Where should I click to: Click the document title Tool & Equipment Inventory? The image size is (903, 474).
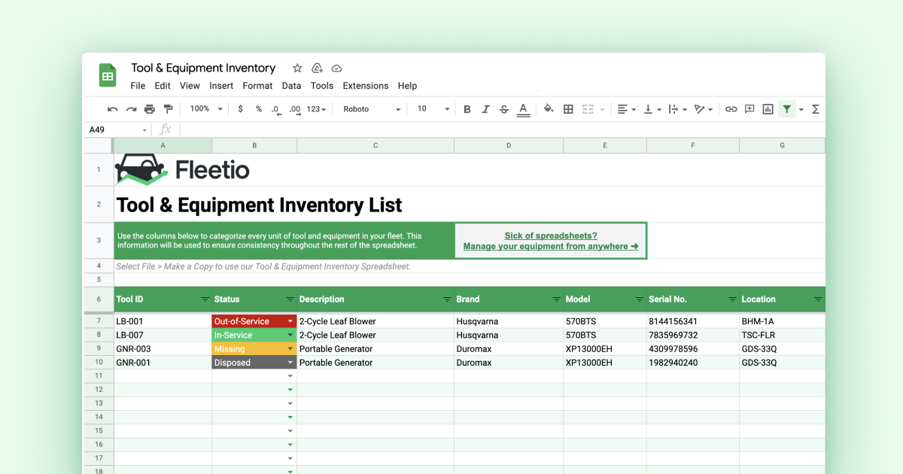[203, 68]
